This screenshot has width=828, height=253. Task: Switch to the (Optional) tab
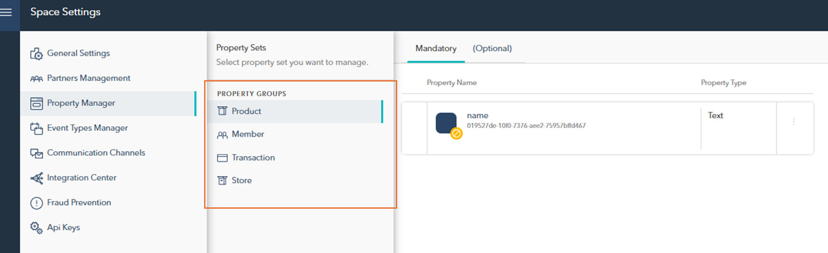492,48
